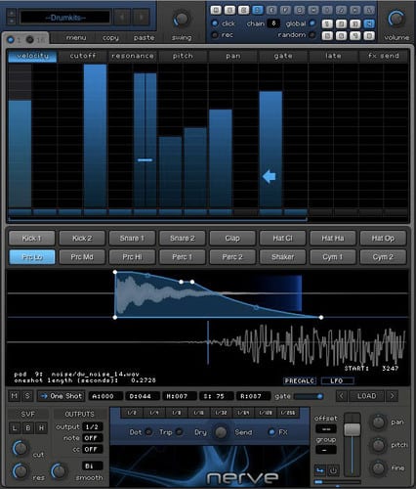416x489 pixels.
Task: Select the Snare 1 pad button
Action: pos(132,239)
